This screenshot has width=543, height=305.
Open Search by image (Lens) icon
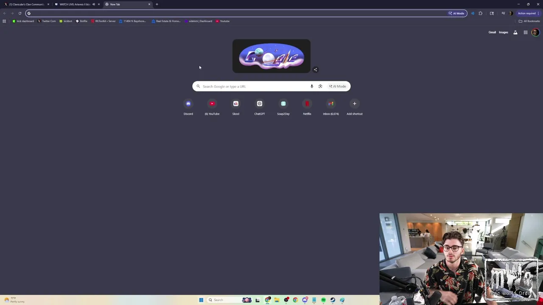(x=320, y=86)
